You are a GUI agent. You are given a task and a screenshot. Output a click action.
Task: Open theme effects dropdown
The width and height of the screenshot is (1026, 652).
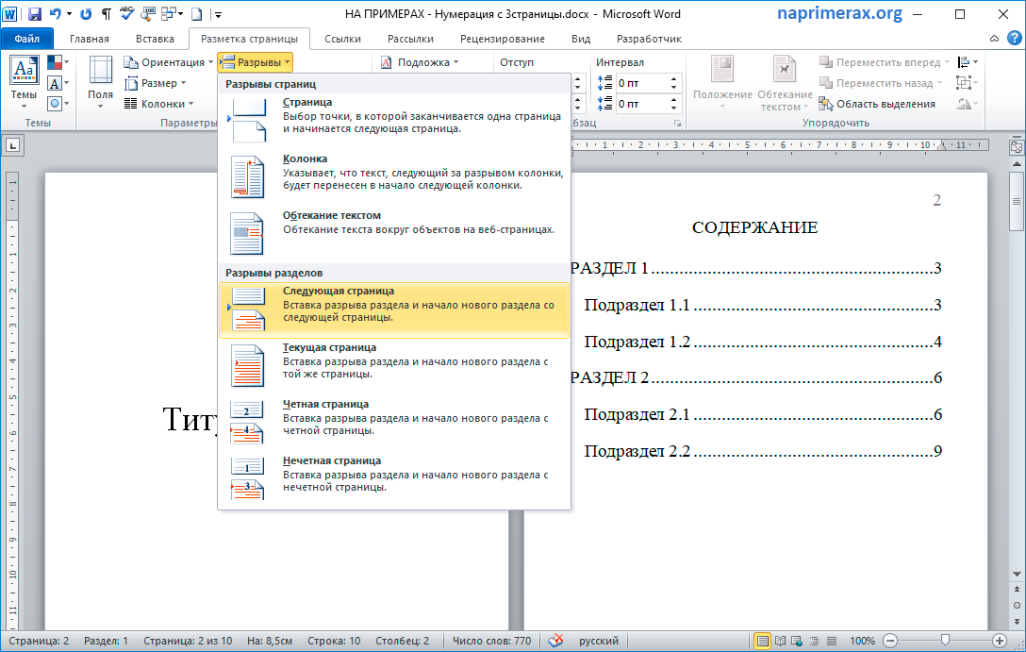[x=58, y=104]
